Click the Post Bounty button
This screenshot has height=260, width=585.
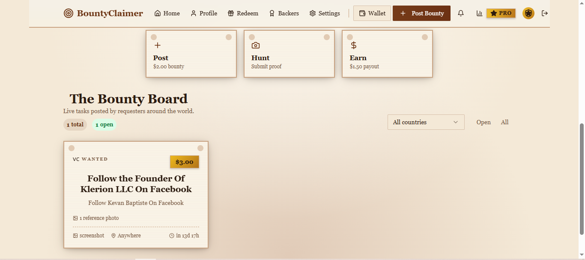point(421,13)
